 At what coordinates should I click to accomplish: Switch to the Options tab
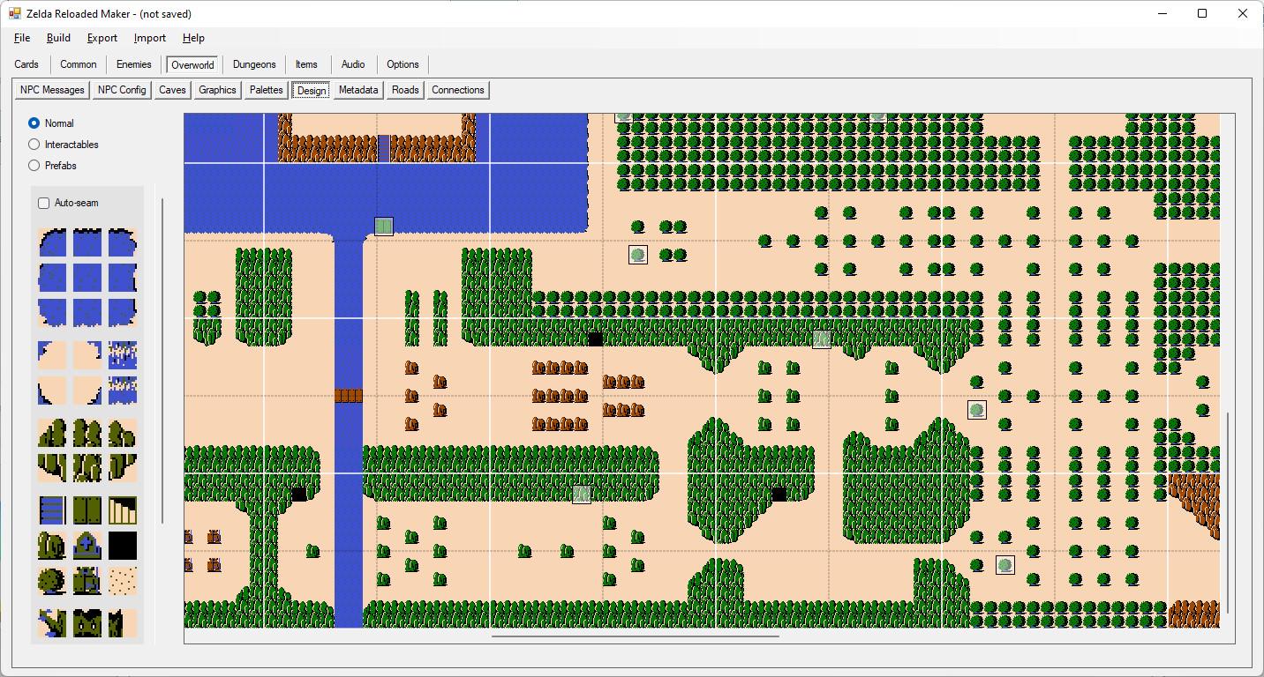[x=403, y=64]
